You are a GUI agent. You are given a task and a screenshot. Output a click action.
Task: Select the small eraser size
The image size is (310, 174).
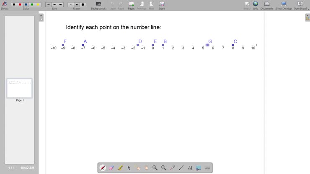pyautogui.click(x=71, y=4)
